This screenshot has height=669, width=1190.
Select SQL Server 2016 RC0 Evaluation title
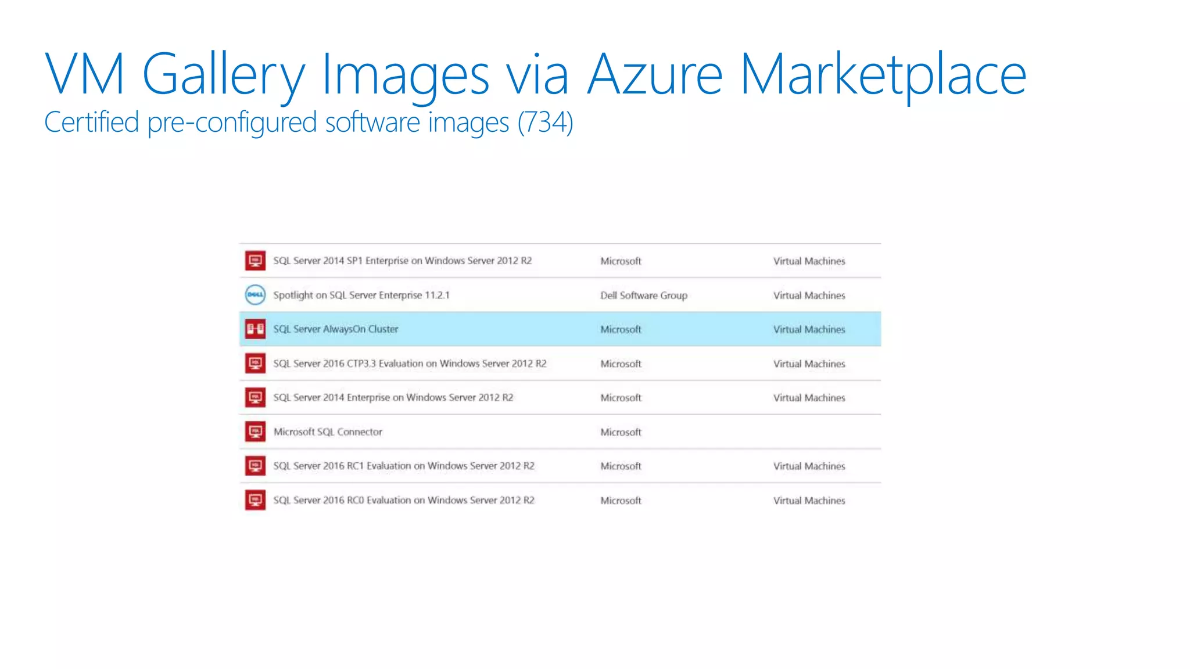(x=403, y=500)
